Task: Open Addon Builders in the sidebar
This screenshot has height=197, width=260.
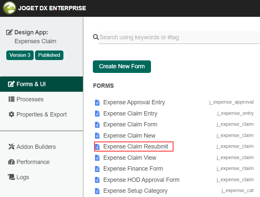Action: [x=36, y=147]
